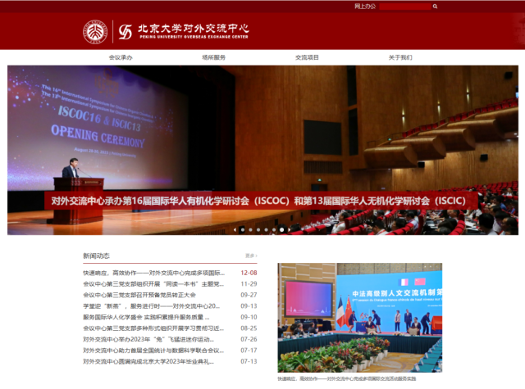Open the news 会议中心第三党支部召开预备党员转正大会

[x=139, y=295]
